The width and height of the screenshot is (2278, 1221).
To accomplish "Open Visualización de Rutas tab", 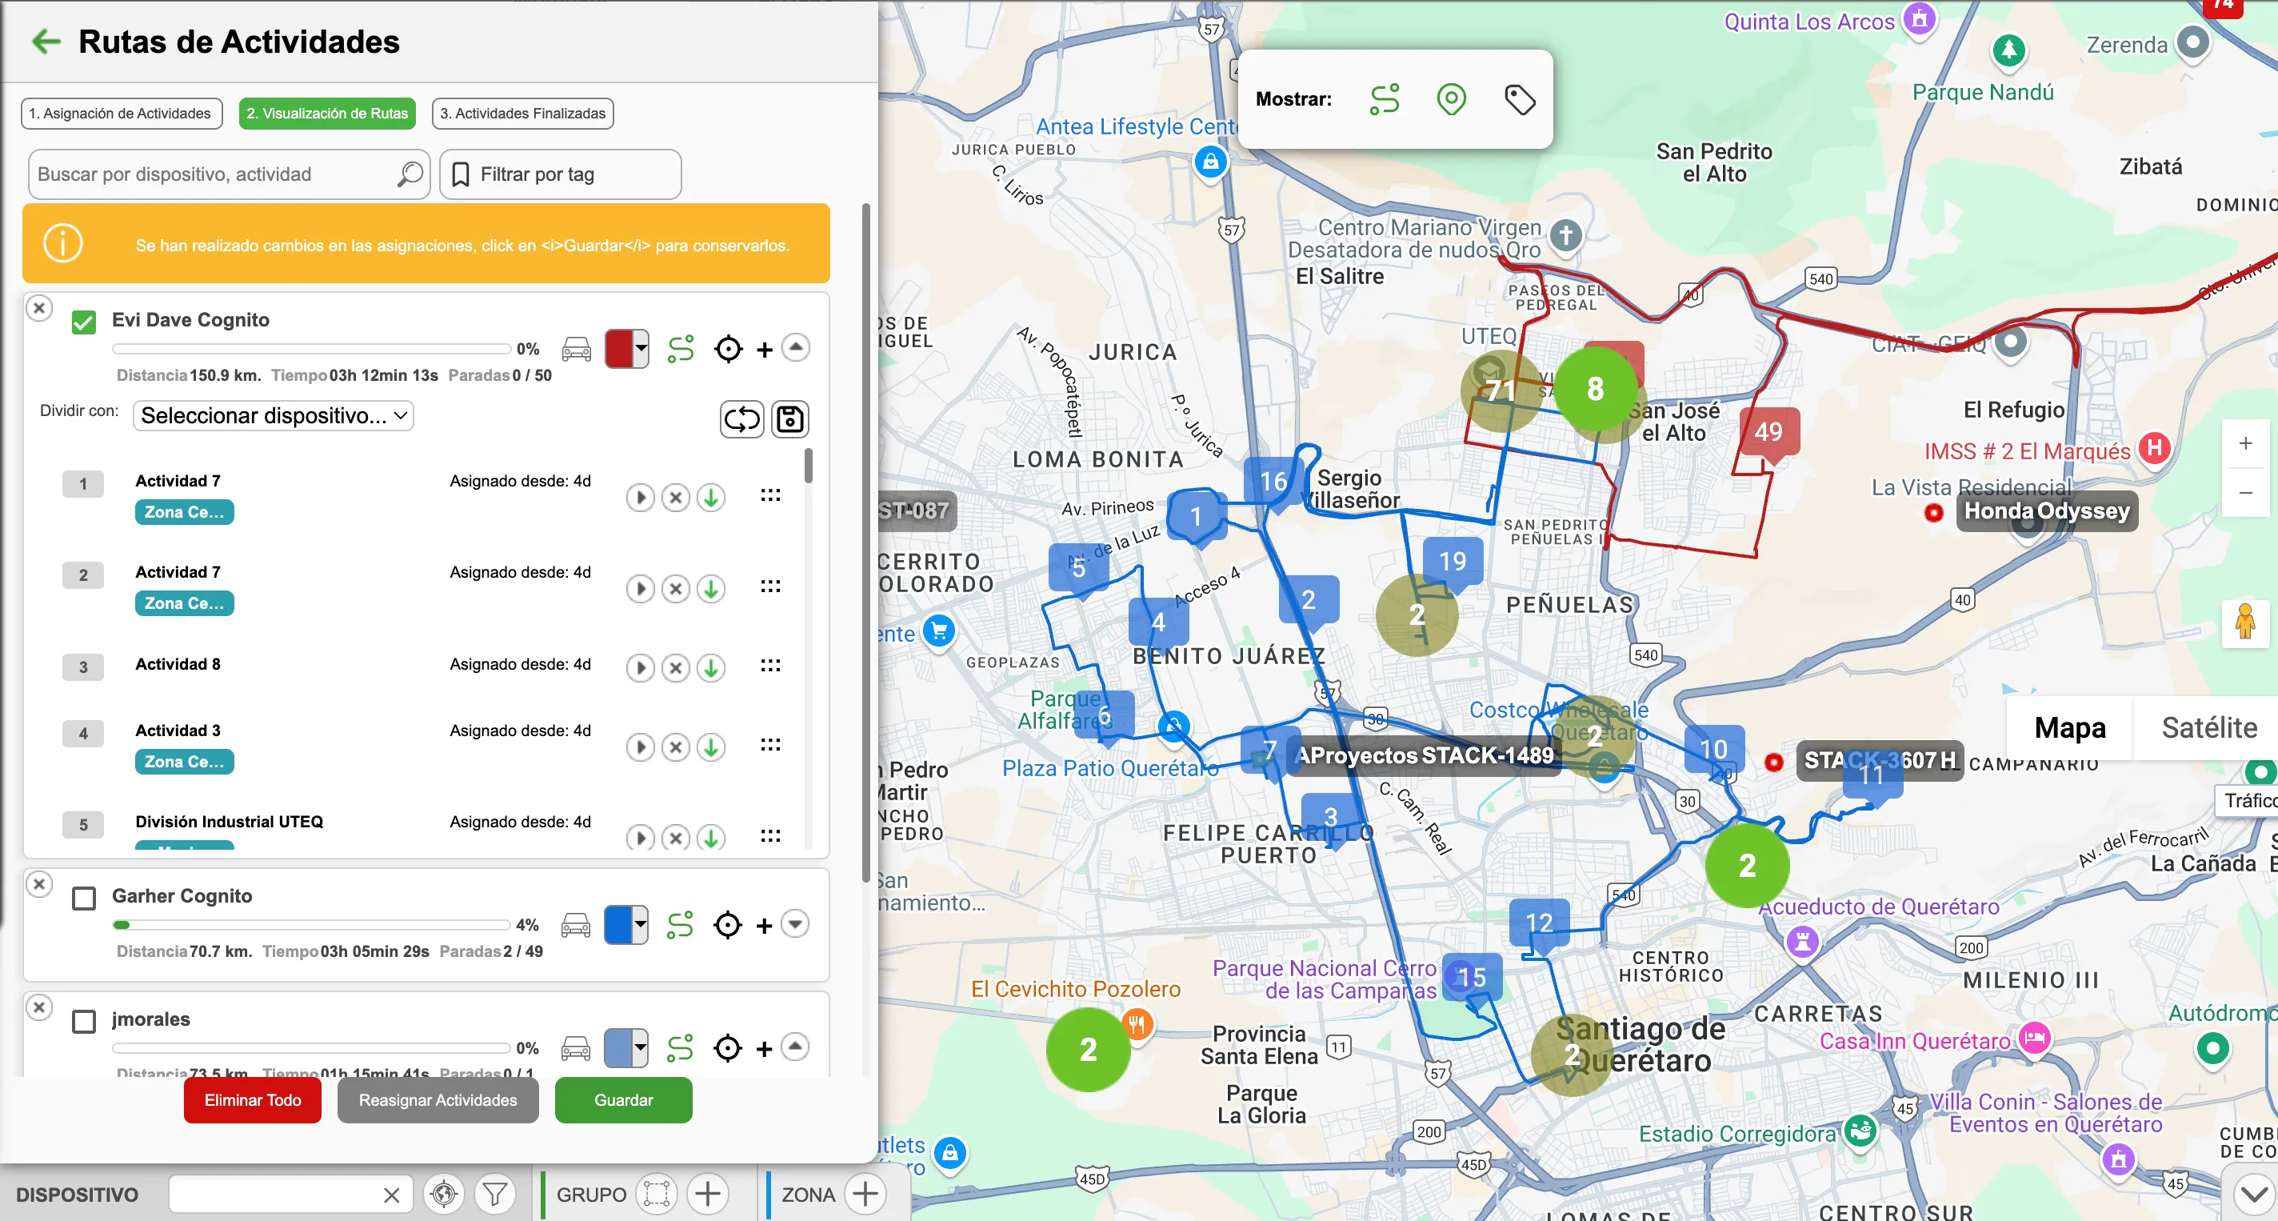I will click(327, 114).
